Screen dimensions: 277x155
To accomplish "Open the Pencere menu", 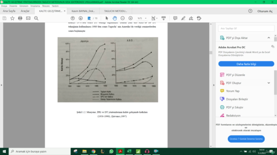I will tap(46, 6).
